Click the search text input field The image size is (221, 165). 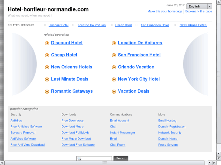click(94, 158)
